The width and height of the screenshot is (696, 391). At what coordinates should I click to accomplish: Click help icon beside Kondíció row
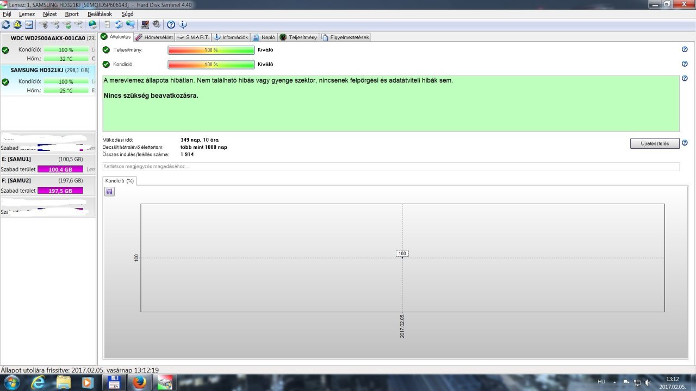(685, 64)
